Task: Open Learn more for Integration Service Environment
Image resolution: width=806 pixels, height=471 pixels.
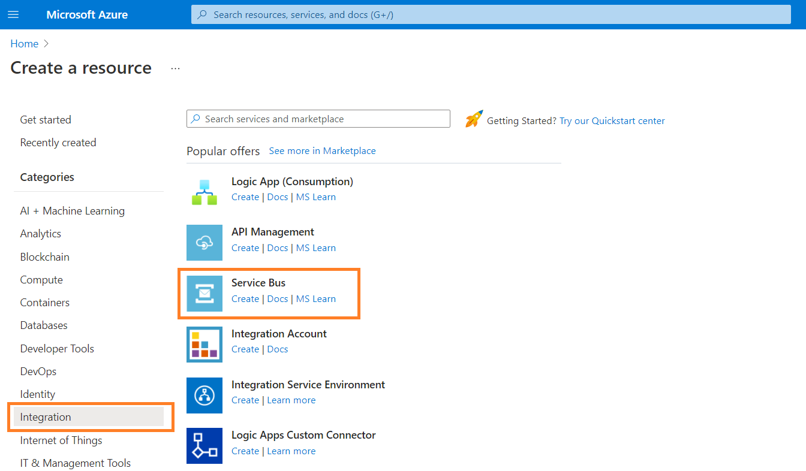Action: tap(291, 400)
